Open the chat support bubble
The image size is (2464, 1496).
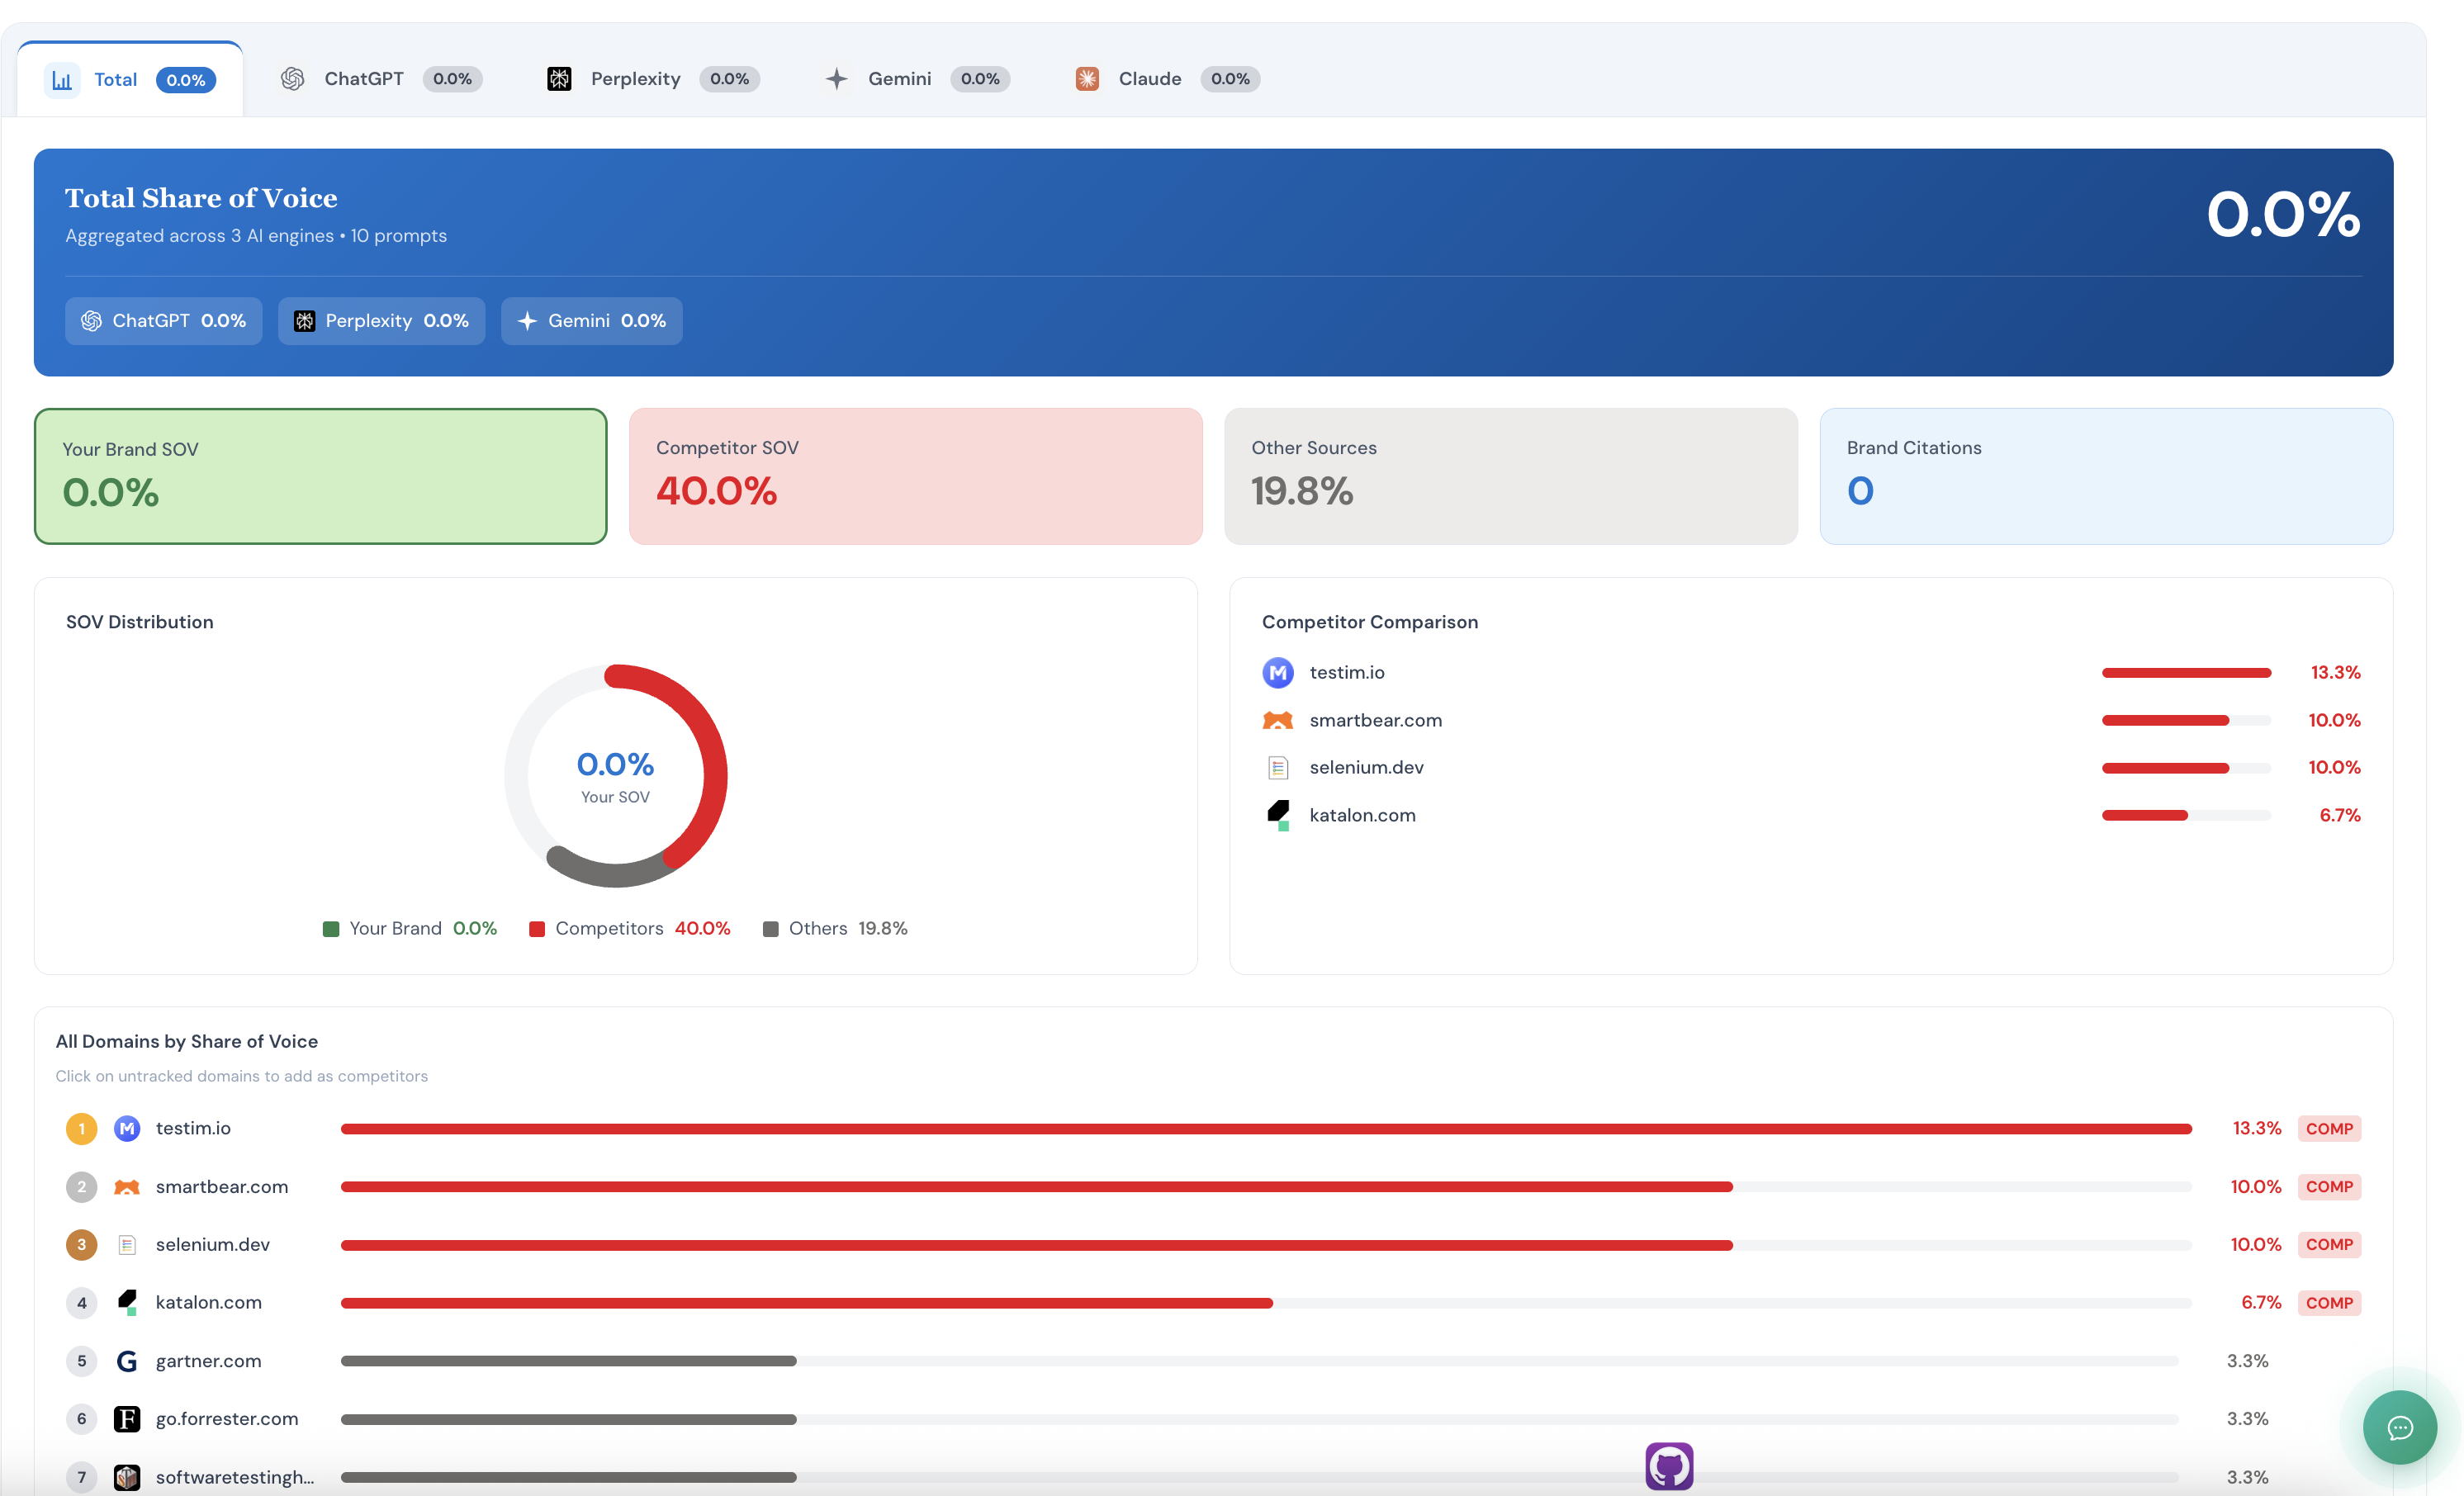[x=2400, y=1427]
